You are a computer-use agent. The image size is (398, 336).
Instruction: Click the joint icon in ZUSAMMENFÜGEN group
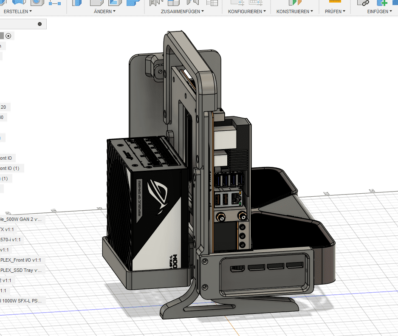coord(156,2)
